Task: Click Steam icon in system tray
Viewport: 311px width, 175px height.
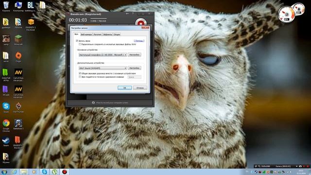Action: (x=256, y=172)
